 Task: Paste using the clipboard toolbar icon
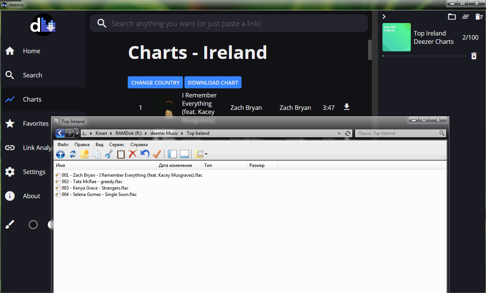pos(121,154)
